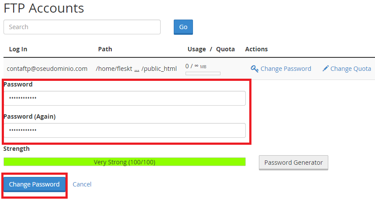Sort by the Quota column header

click(225, 49)
